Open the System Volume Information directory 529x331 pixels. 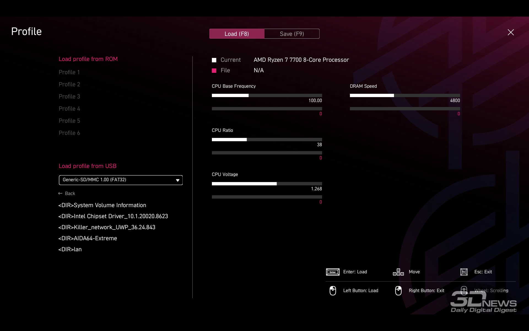coord(102,205)
